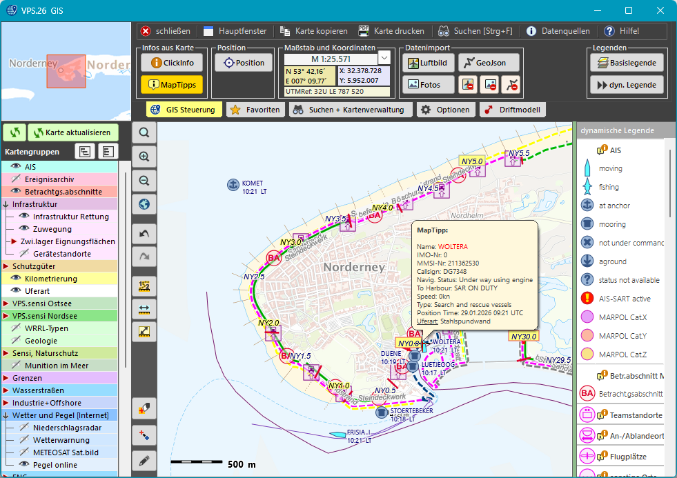The image size is (677, 478).
Task: Click the zoom out magnifier tool
Action: [144, 180]
